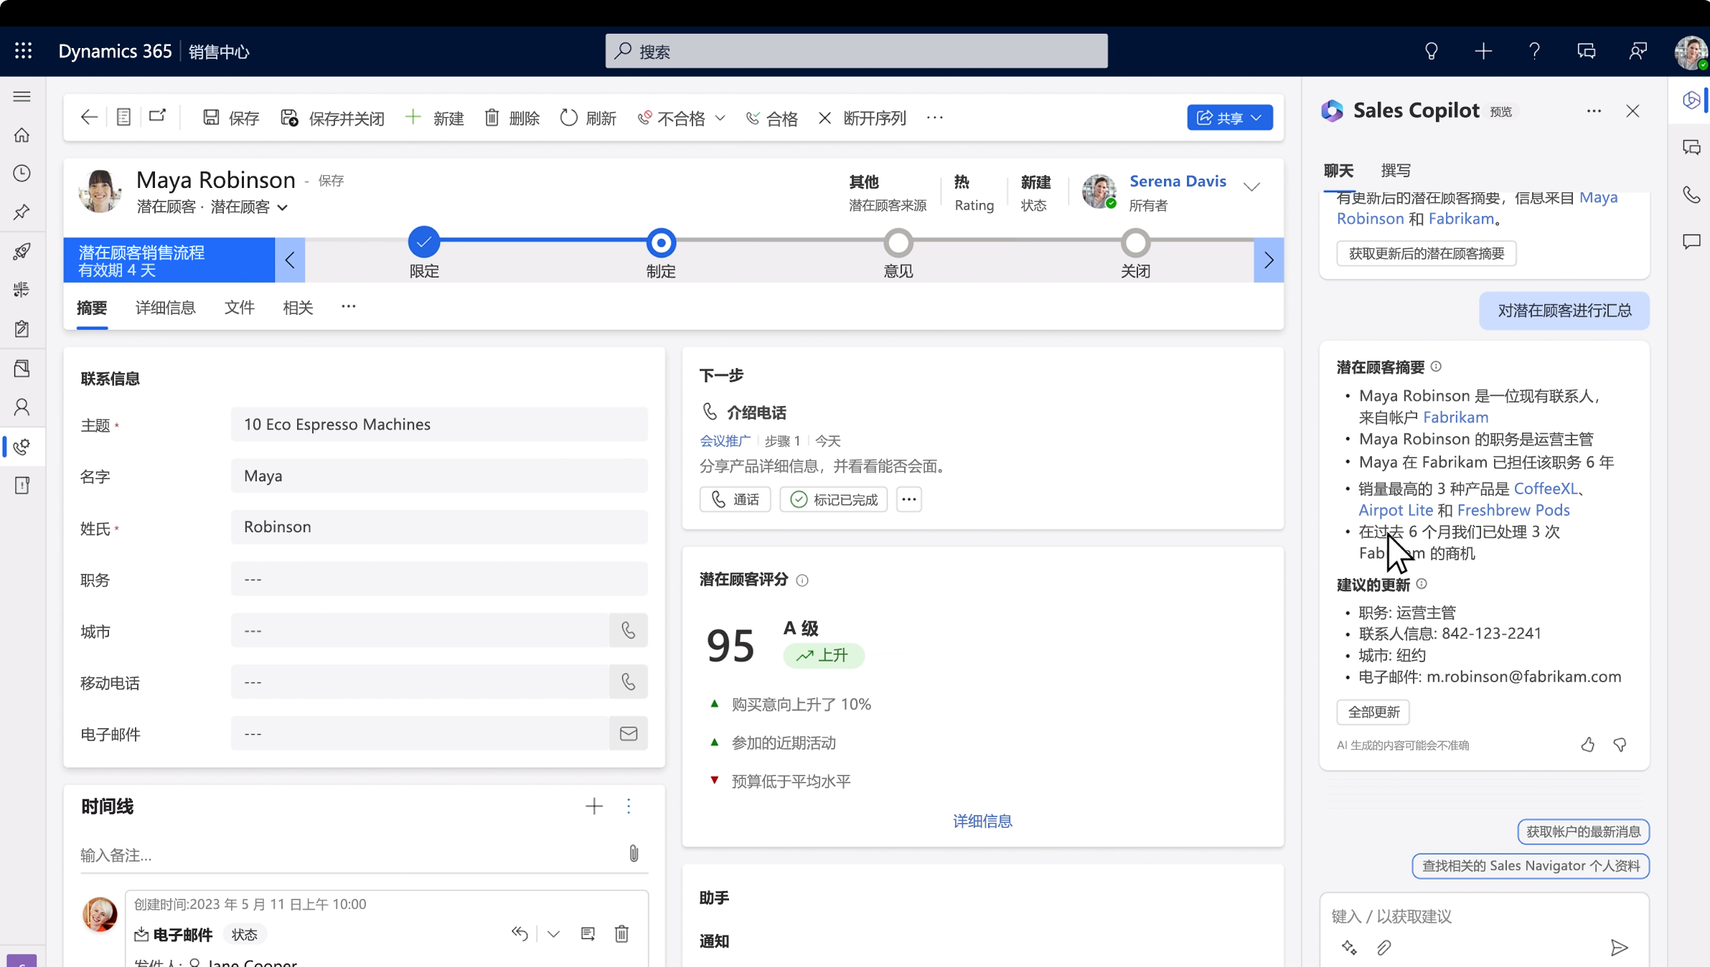Switch to Copilot 撰写 tab
This screenshot has height=967, width=1710.
[x=1396, y=171]
